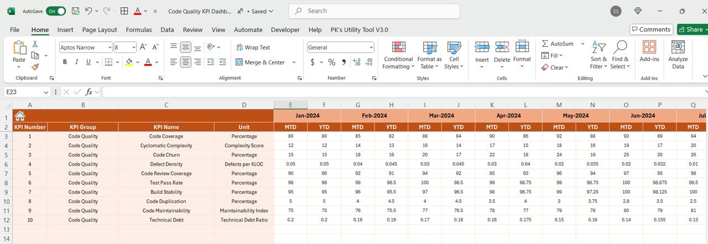Viewport: 708px width, 244px height.
Task: Click the Redo arrow icon
Action: click(107, 11)
